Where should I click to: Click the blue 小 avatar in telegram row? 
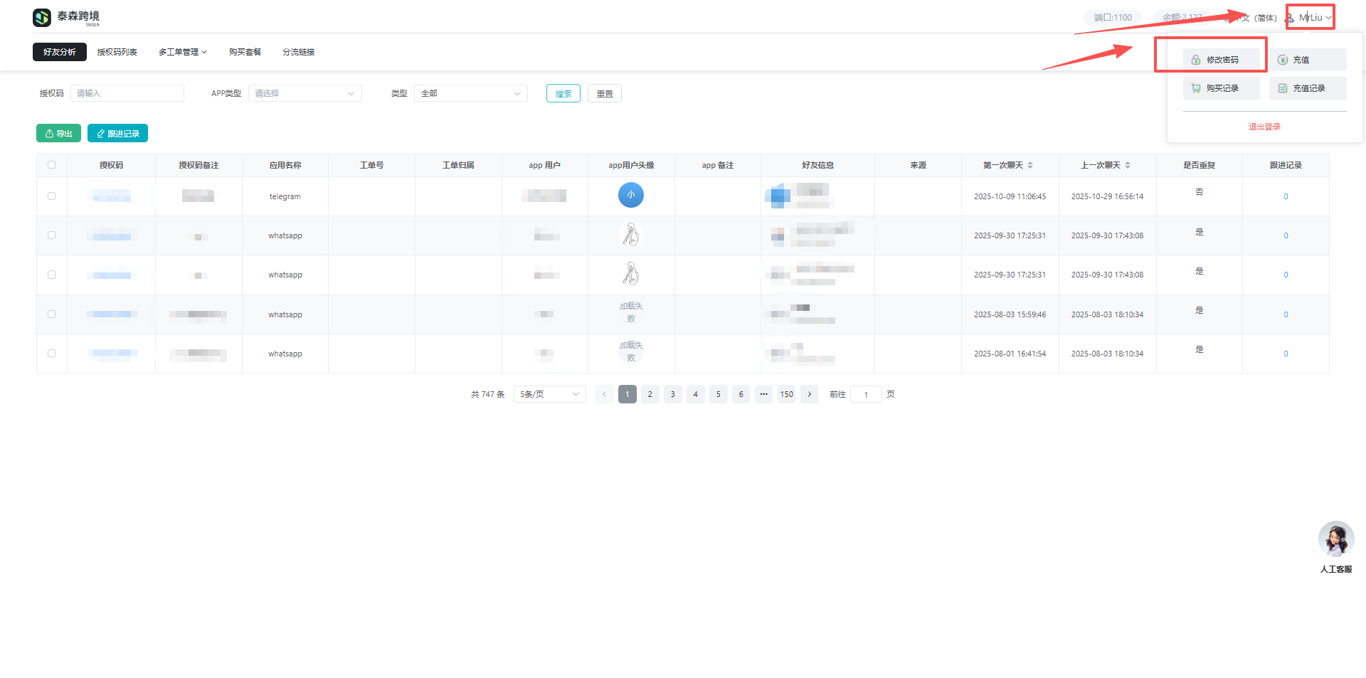(x=630, y=195)
